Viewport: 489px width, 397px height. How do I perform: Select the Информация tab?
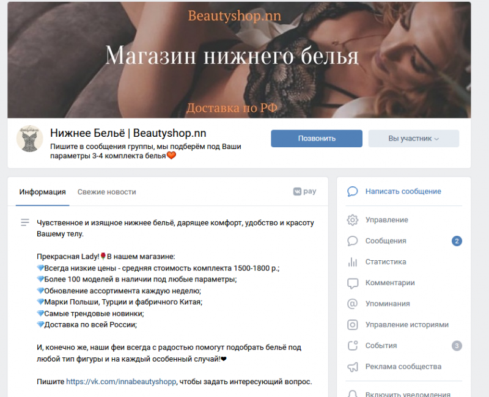pos(42,192)
